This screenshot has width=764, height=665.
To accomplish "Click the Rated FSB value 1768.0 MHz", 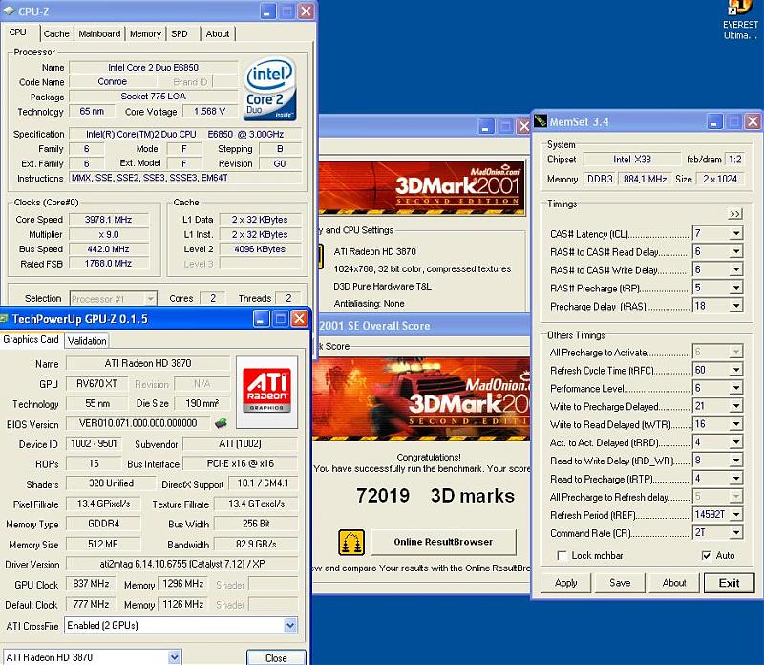I will coord(108,264).
